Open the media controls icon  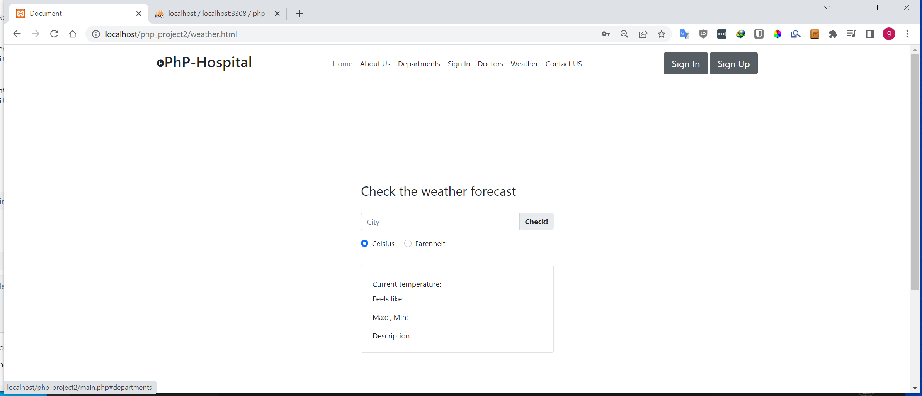pos(851,34)
